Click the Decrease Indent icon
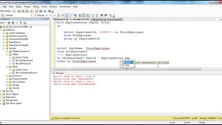 point(102,15)
